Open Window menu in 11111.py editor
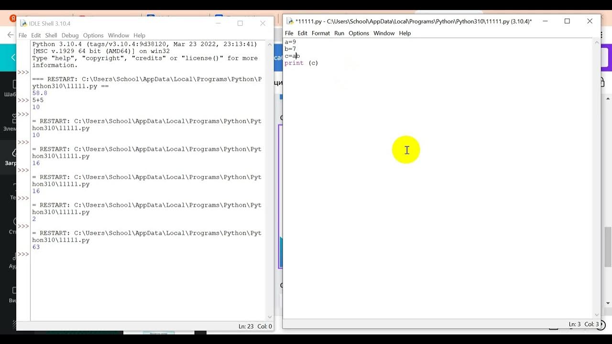612x344 pixels. pyautogui.click(x=384, y=33)
